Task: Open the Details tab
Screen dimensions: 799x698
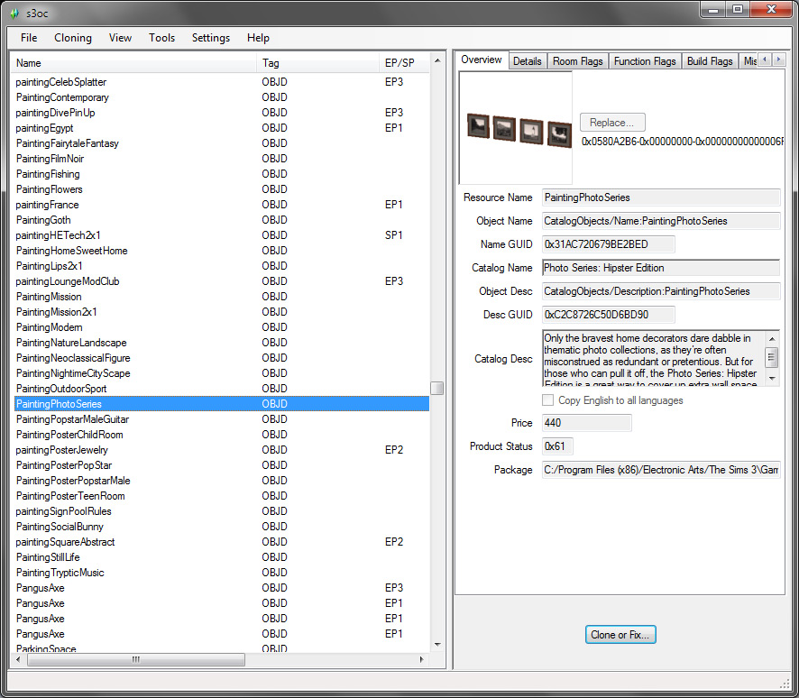Action: (x=528, y=61)
